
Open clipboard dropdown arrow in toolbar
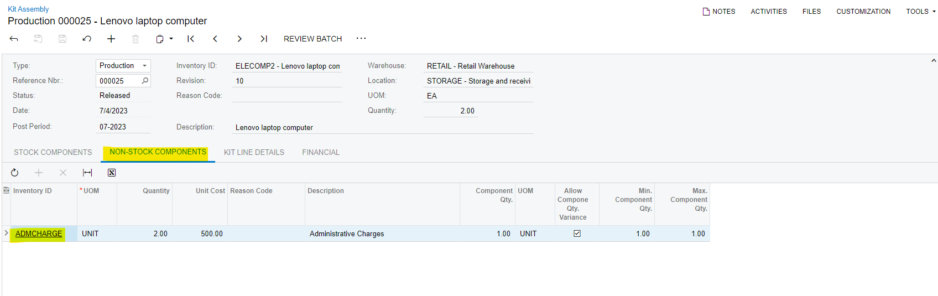pyautogui.click(x=171, y=39)
